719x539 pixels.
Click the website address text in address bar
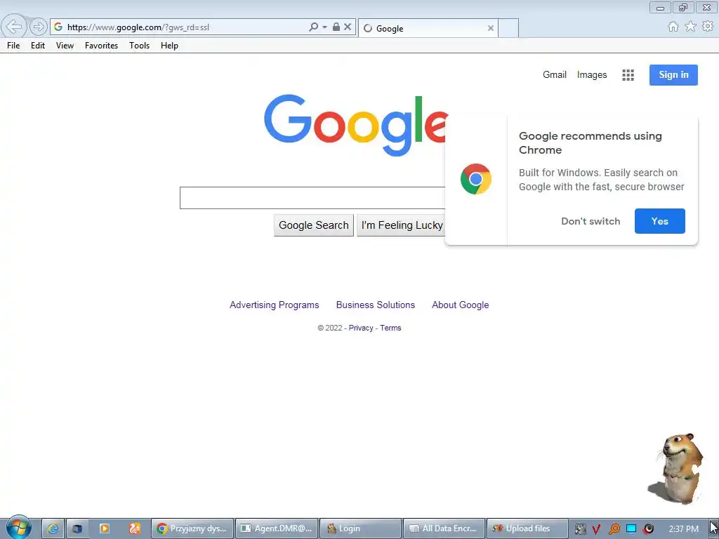pos(138,27)
